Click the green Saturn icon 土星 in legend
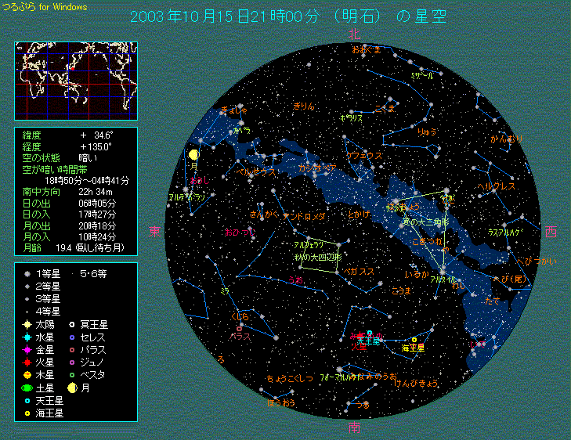The image size is (571, 440). [27, 387]
